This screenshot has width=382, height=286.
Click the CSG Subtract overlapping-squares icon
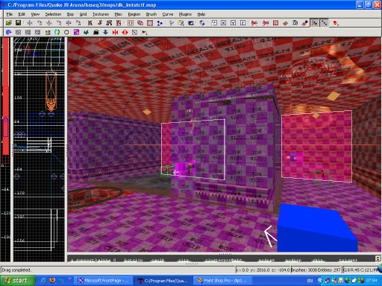pyautogui.click(x=140, y=23)
